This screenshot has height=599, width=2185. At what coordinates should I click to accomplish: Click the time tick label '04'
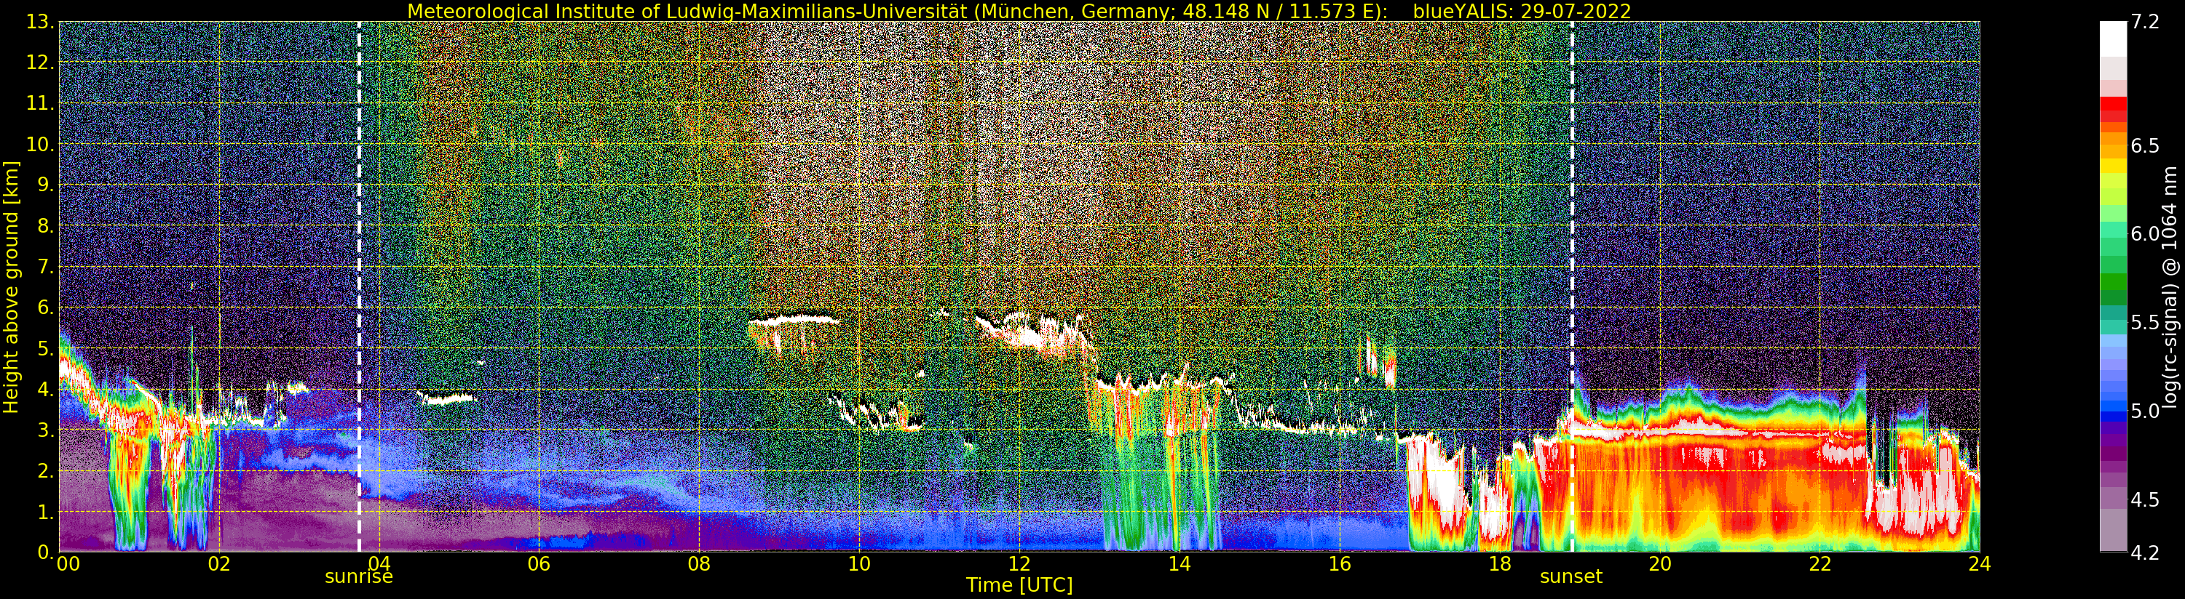click(379, 564)
